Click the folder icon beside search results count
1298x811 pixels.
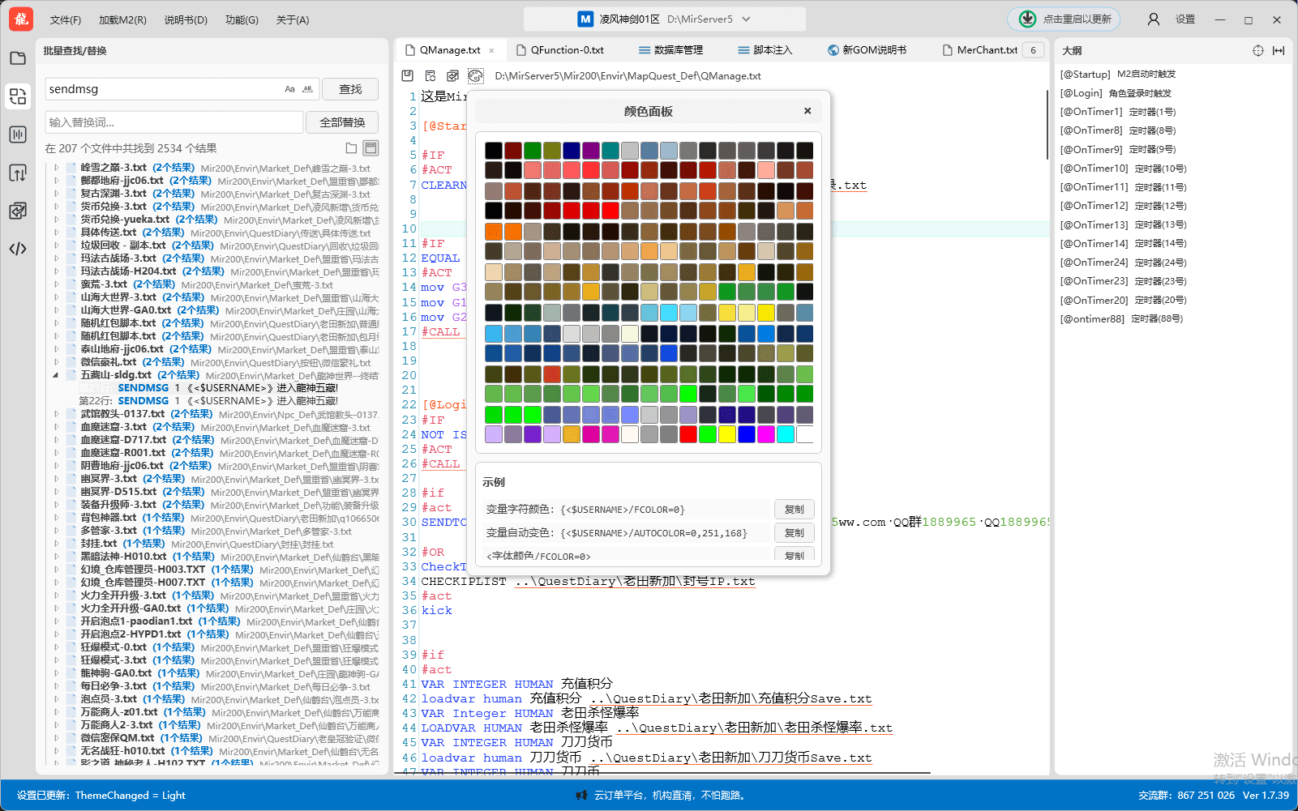pyautogui.click(x=351, y=148)
